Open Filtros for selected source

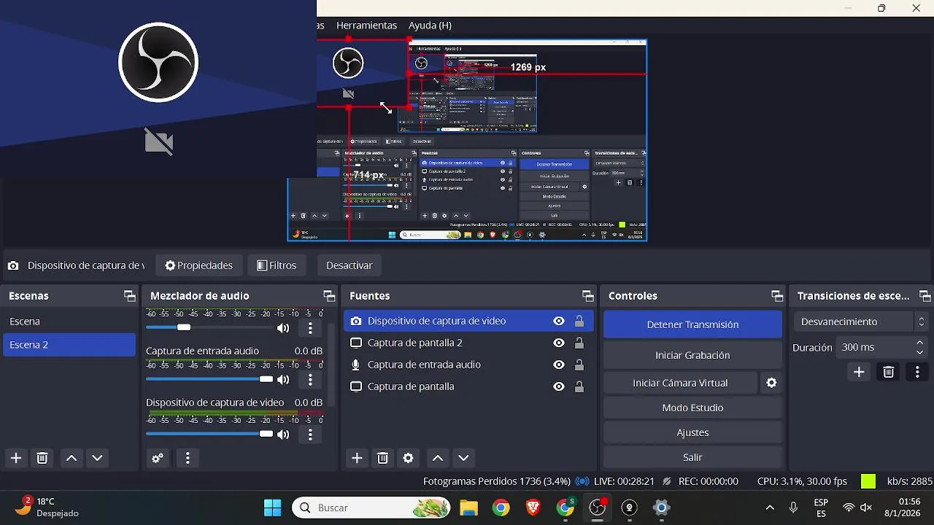click(277, 265)
